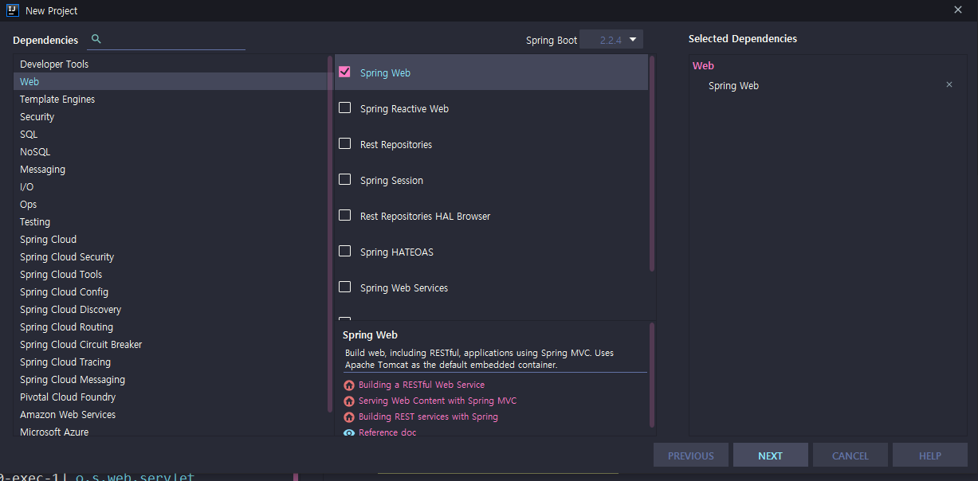Screen dimensions: 978x481
Task: Open Building a RESTful Web Service link
Action: pyautogui.click(x=422, y=385)
